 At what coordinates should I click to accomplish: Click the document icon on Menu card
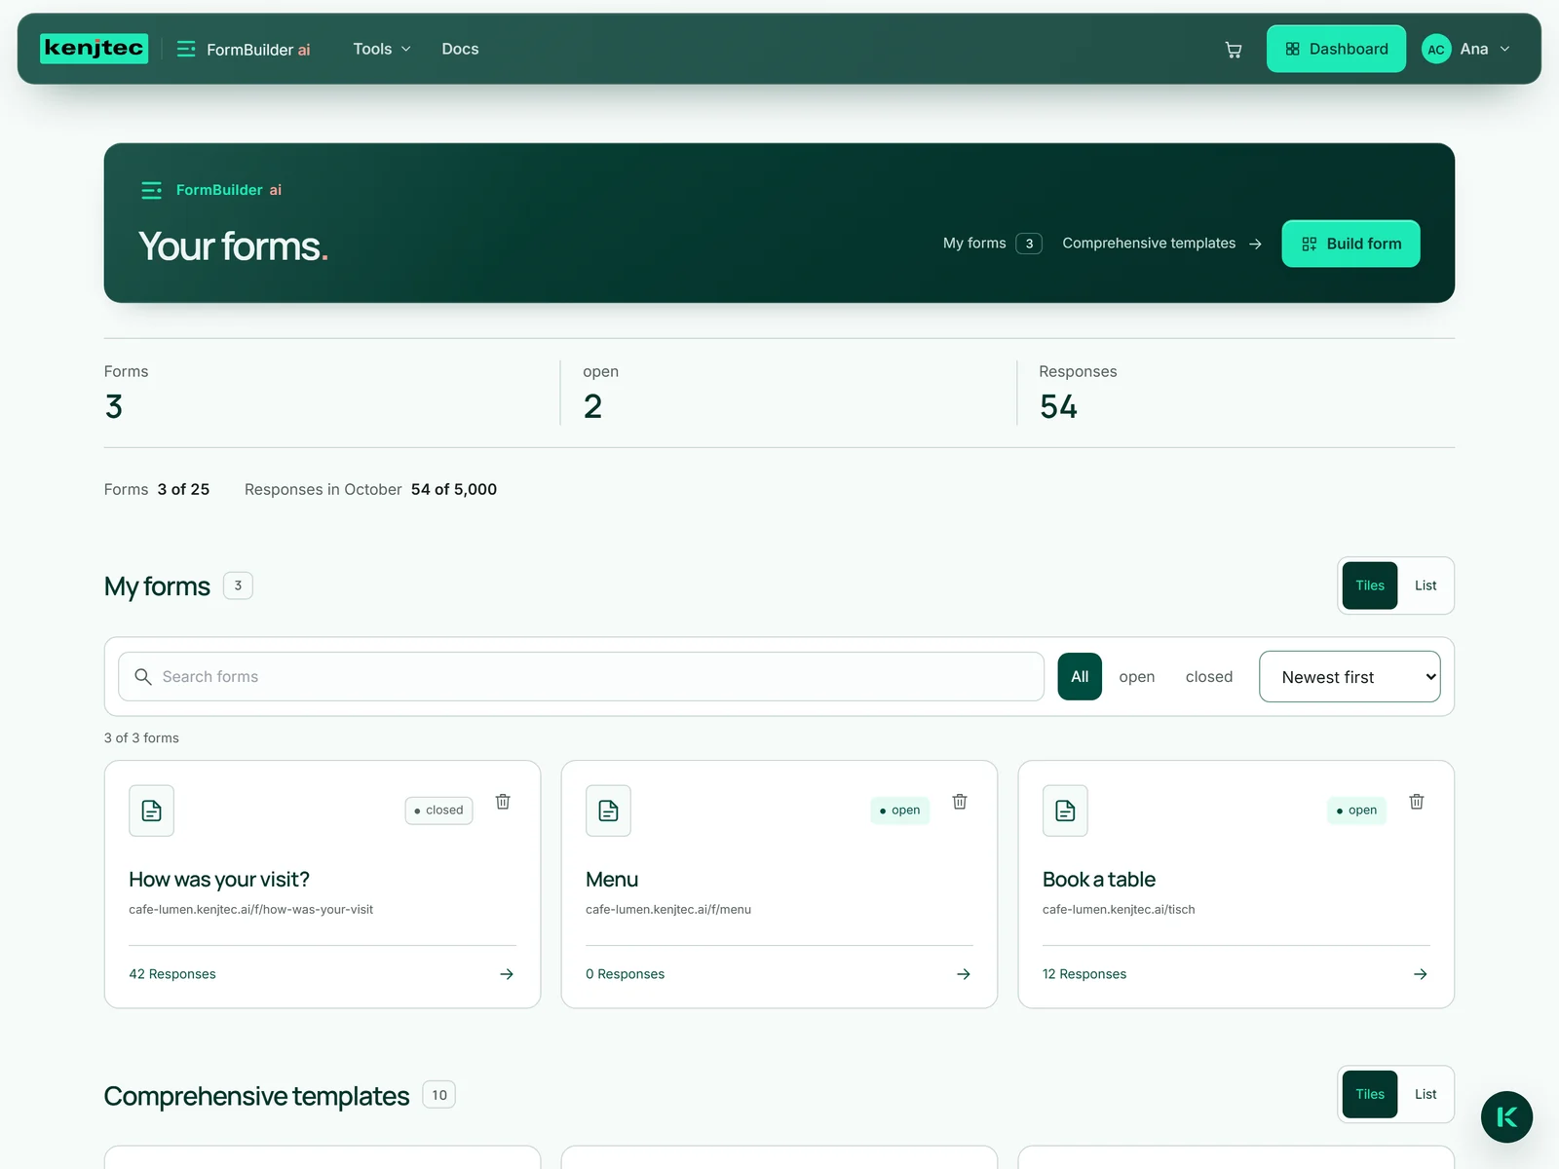coord(608,811)
